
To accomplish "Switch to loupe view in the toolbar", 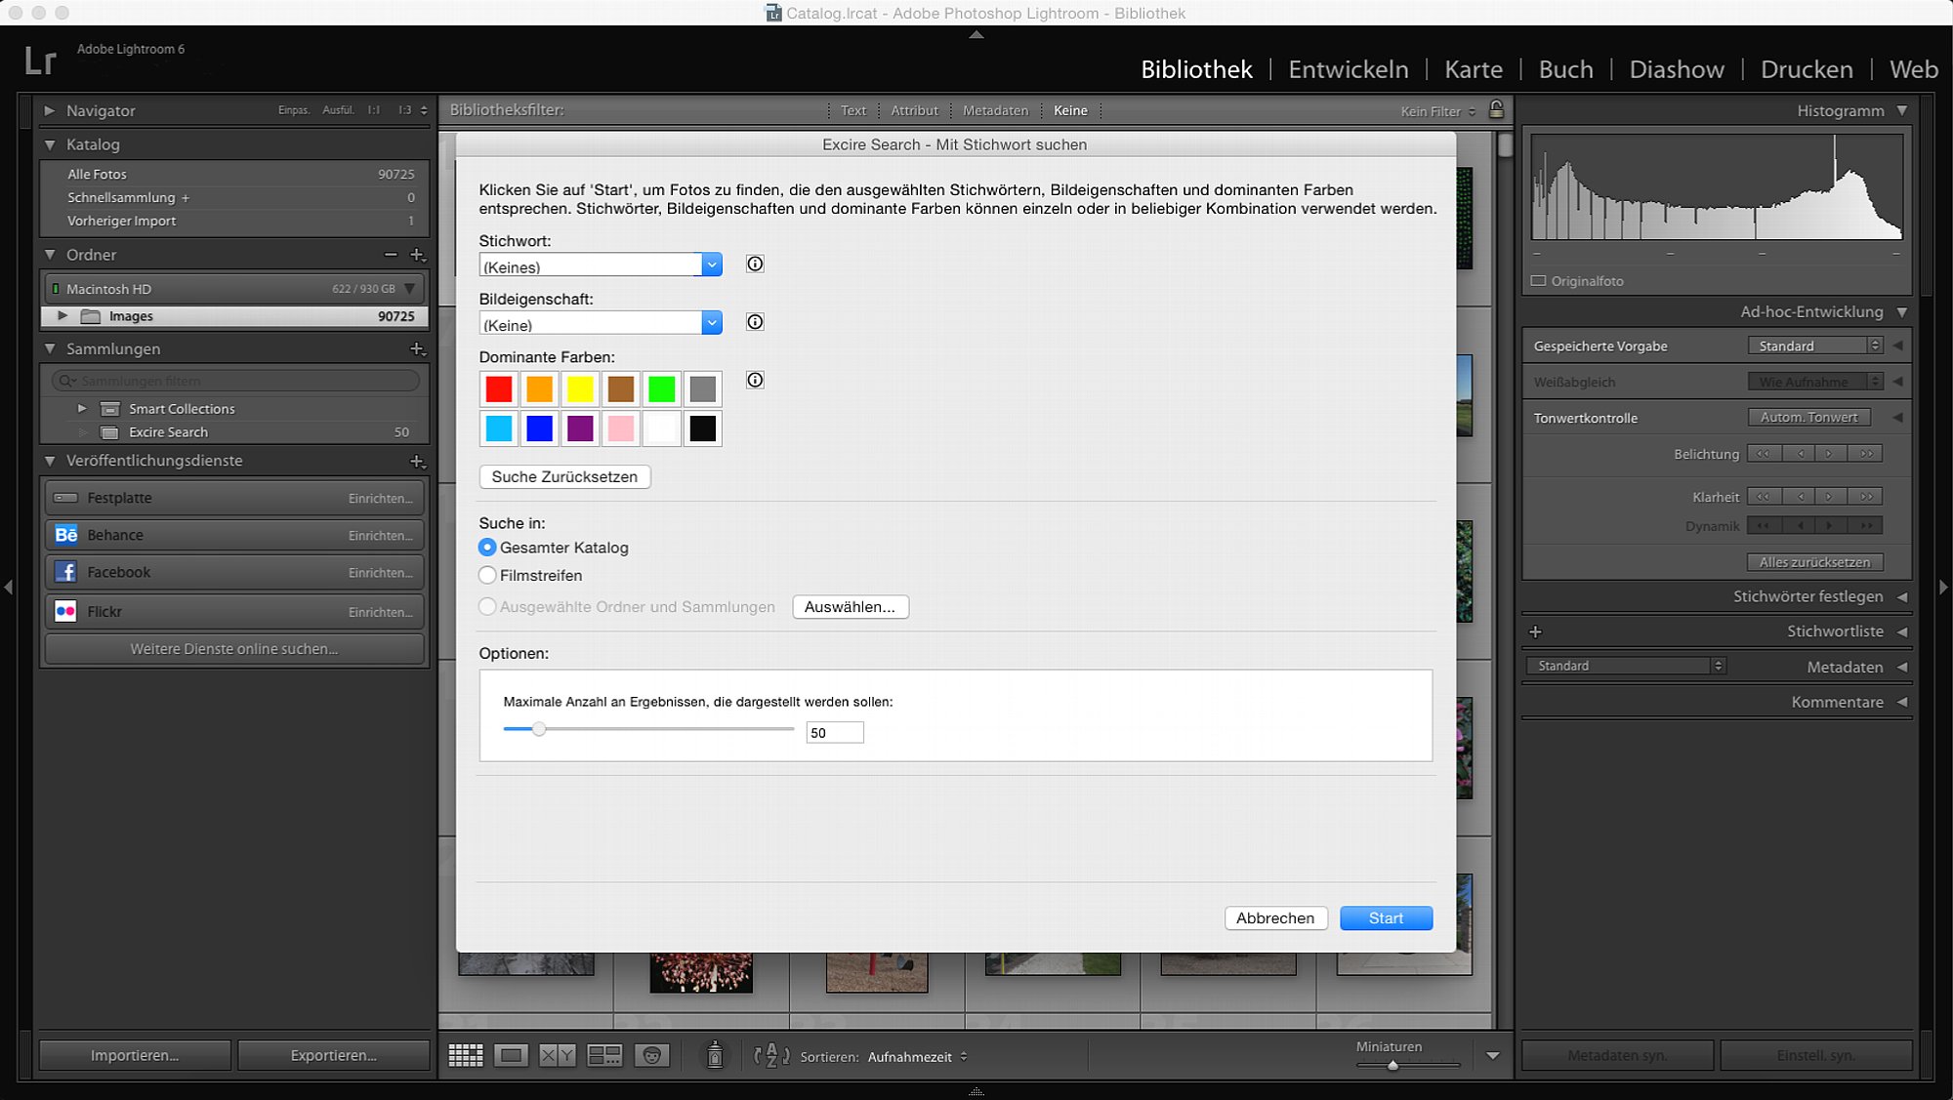I will coord(511,1055).
